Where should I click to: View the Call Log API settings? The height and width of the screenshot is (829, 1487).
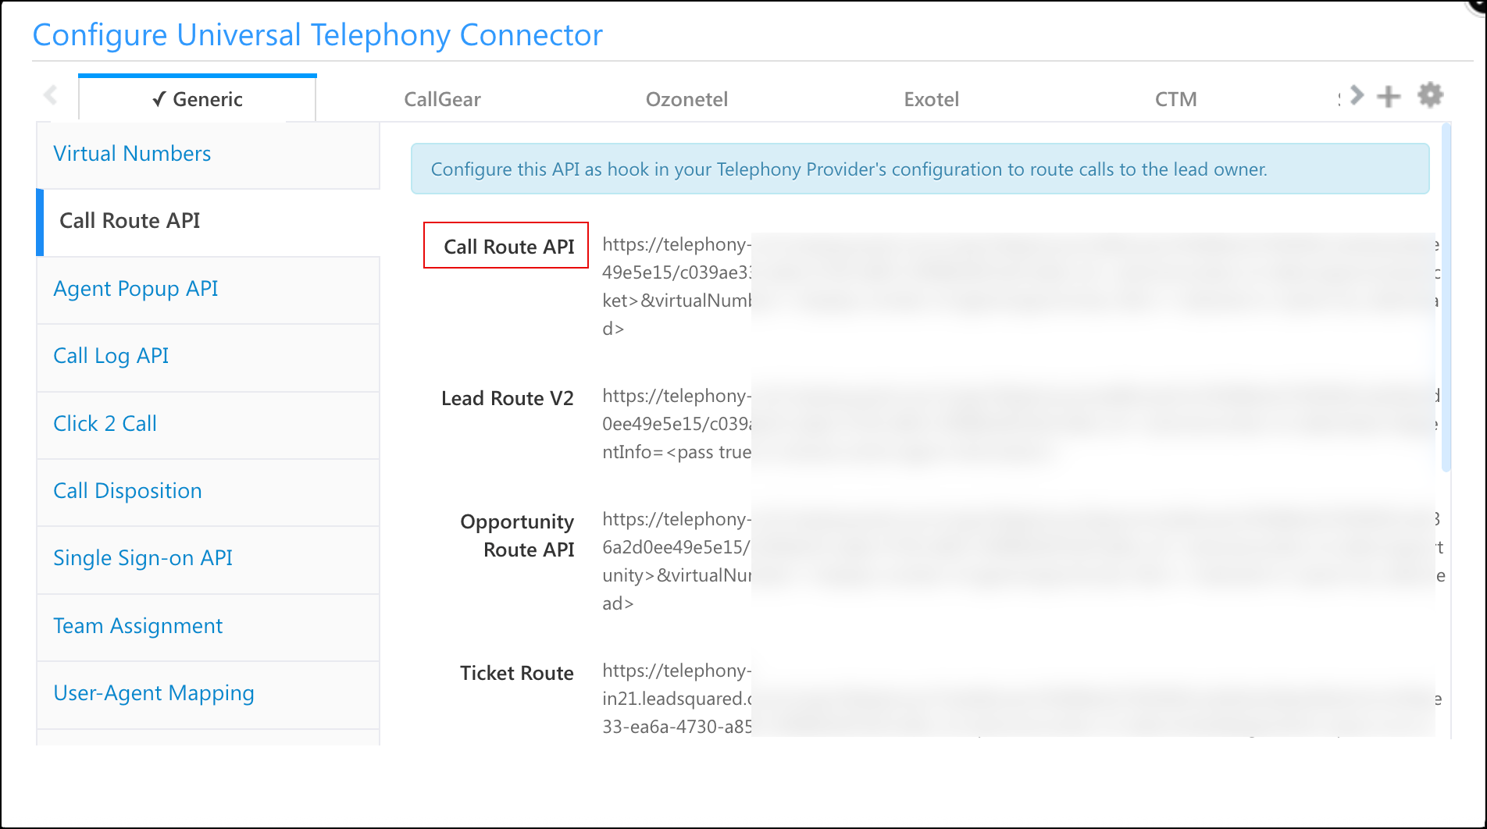click(x=110, y=355)
